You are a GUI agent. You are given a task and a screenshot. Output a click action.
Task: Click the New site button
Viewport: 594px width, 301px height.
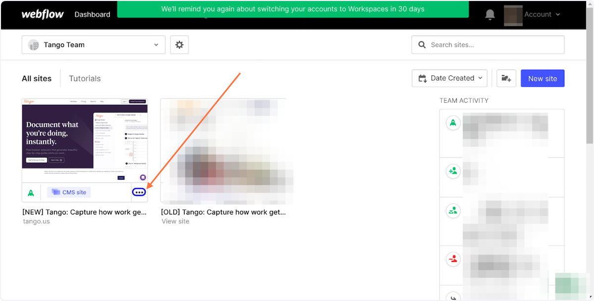click(543, 78)
